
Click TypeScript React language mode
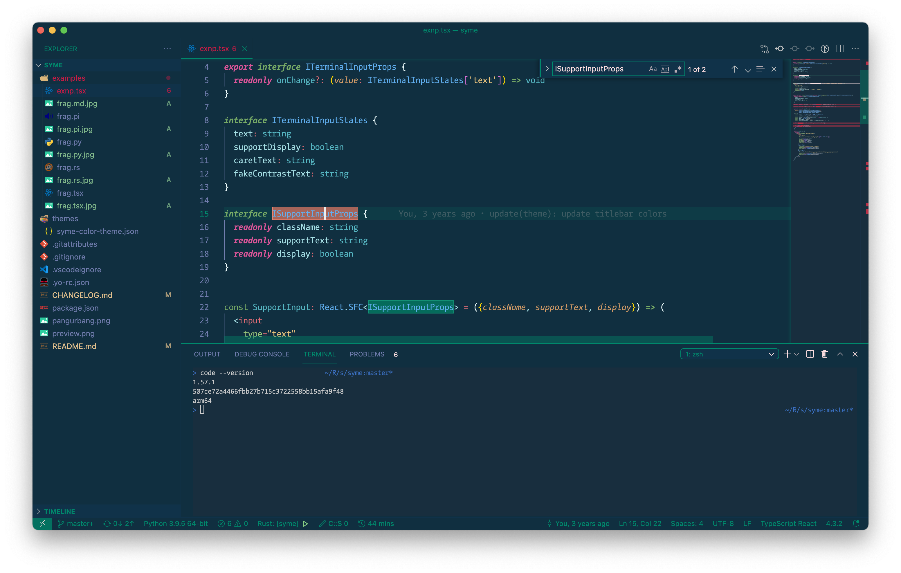[788, 524]
